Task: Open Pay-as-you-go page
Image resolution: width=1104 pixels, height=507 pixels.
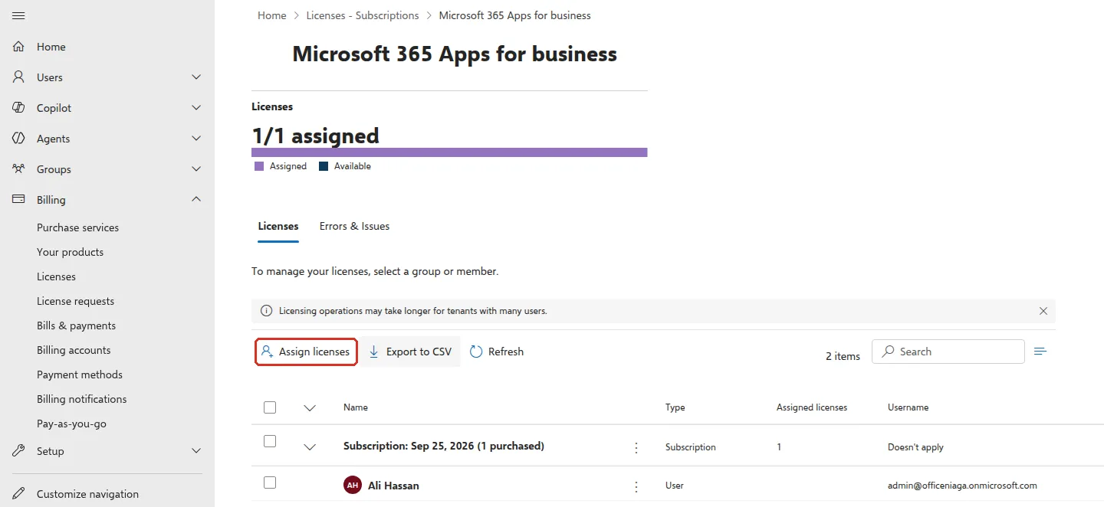Action: pyautogui.click(x=72, y=424)
